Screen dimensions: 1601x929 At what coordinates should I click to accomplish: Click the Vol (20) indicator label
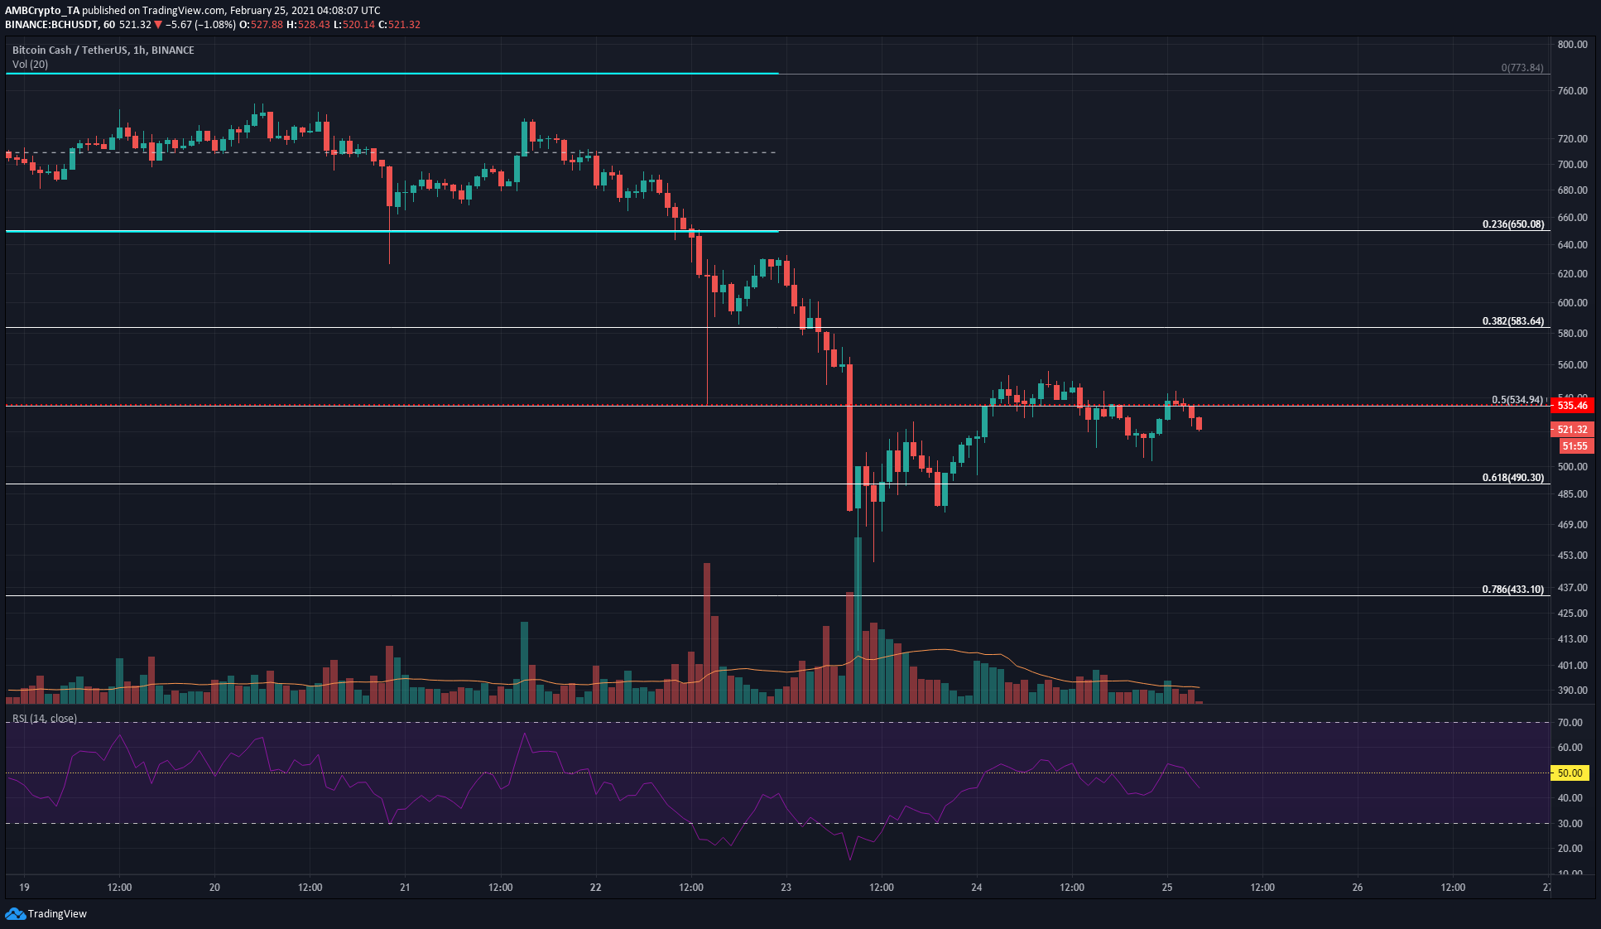[x=30, y=65]
